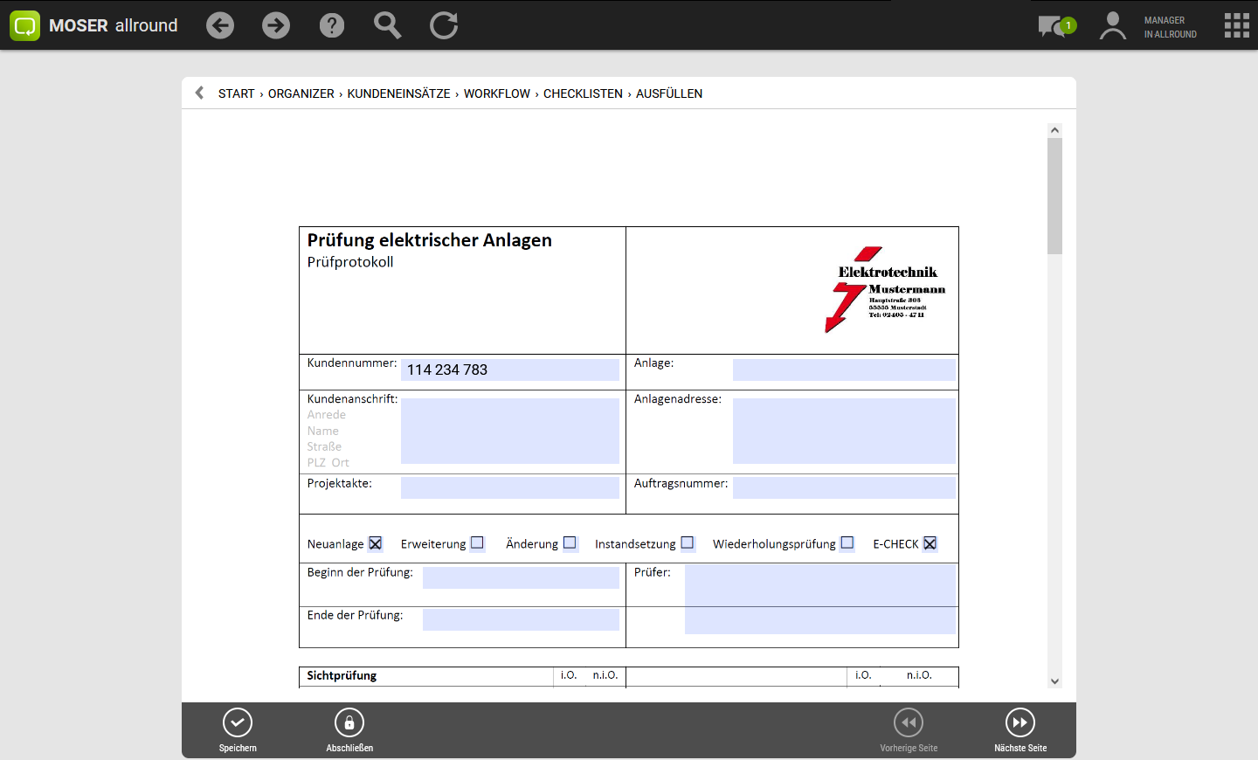
Task: Enable the Wiederholungsprüfung checkbox
Action: [x=847, y=542]
